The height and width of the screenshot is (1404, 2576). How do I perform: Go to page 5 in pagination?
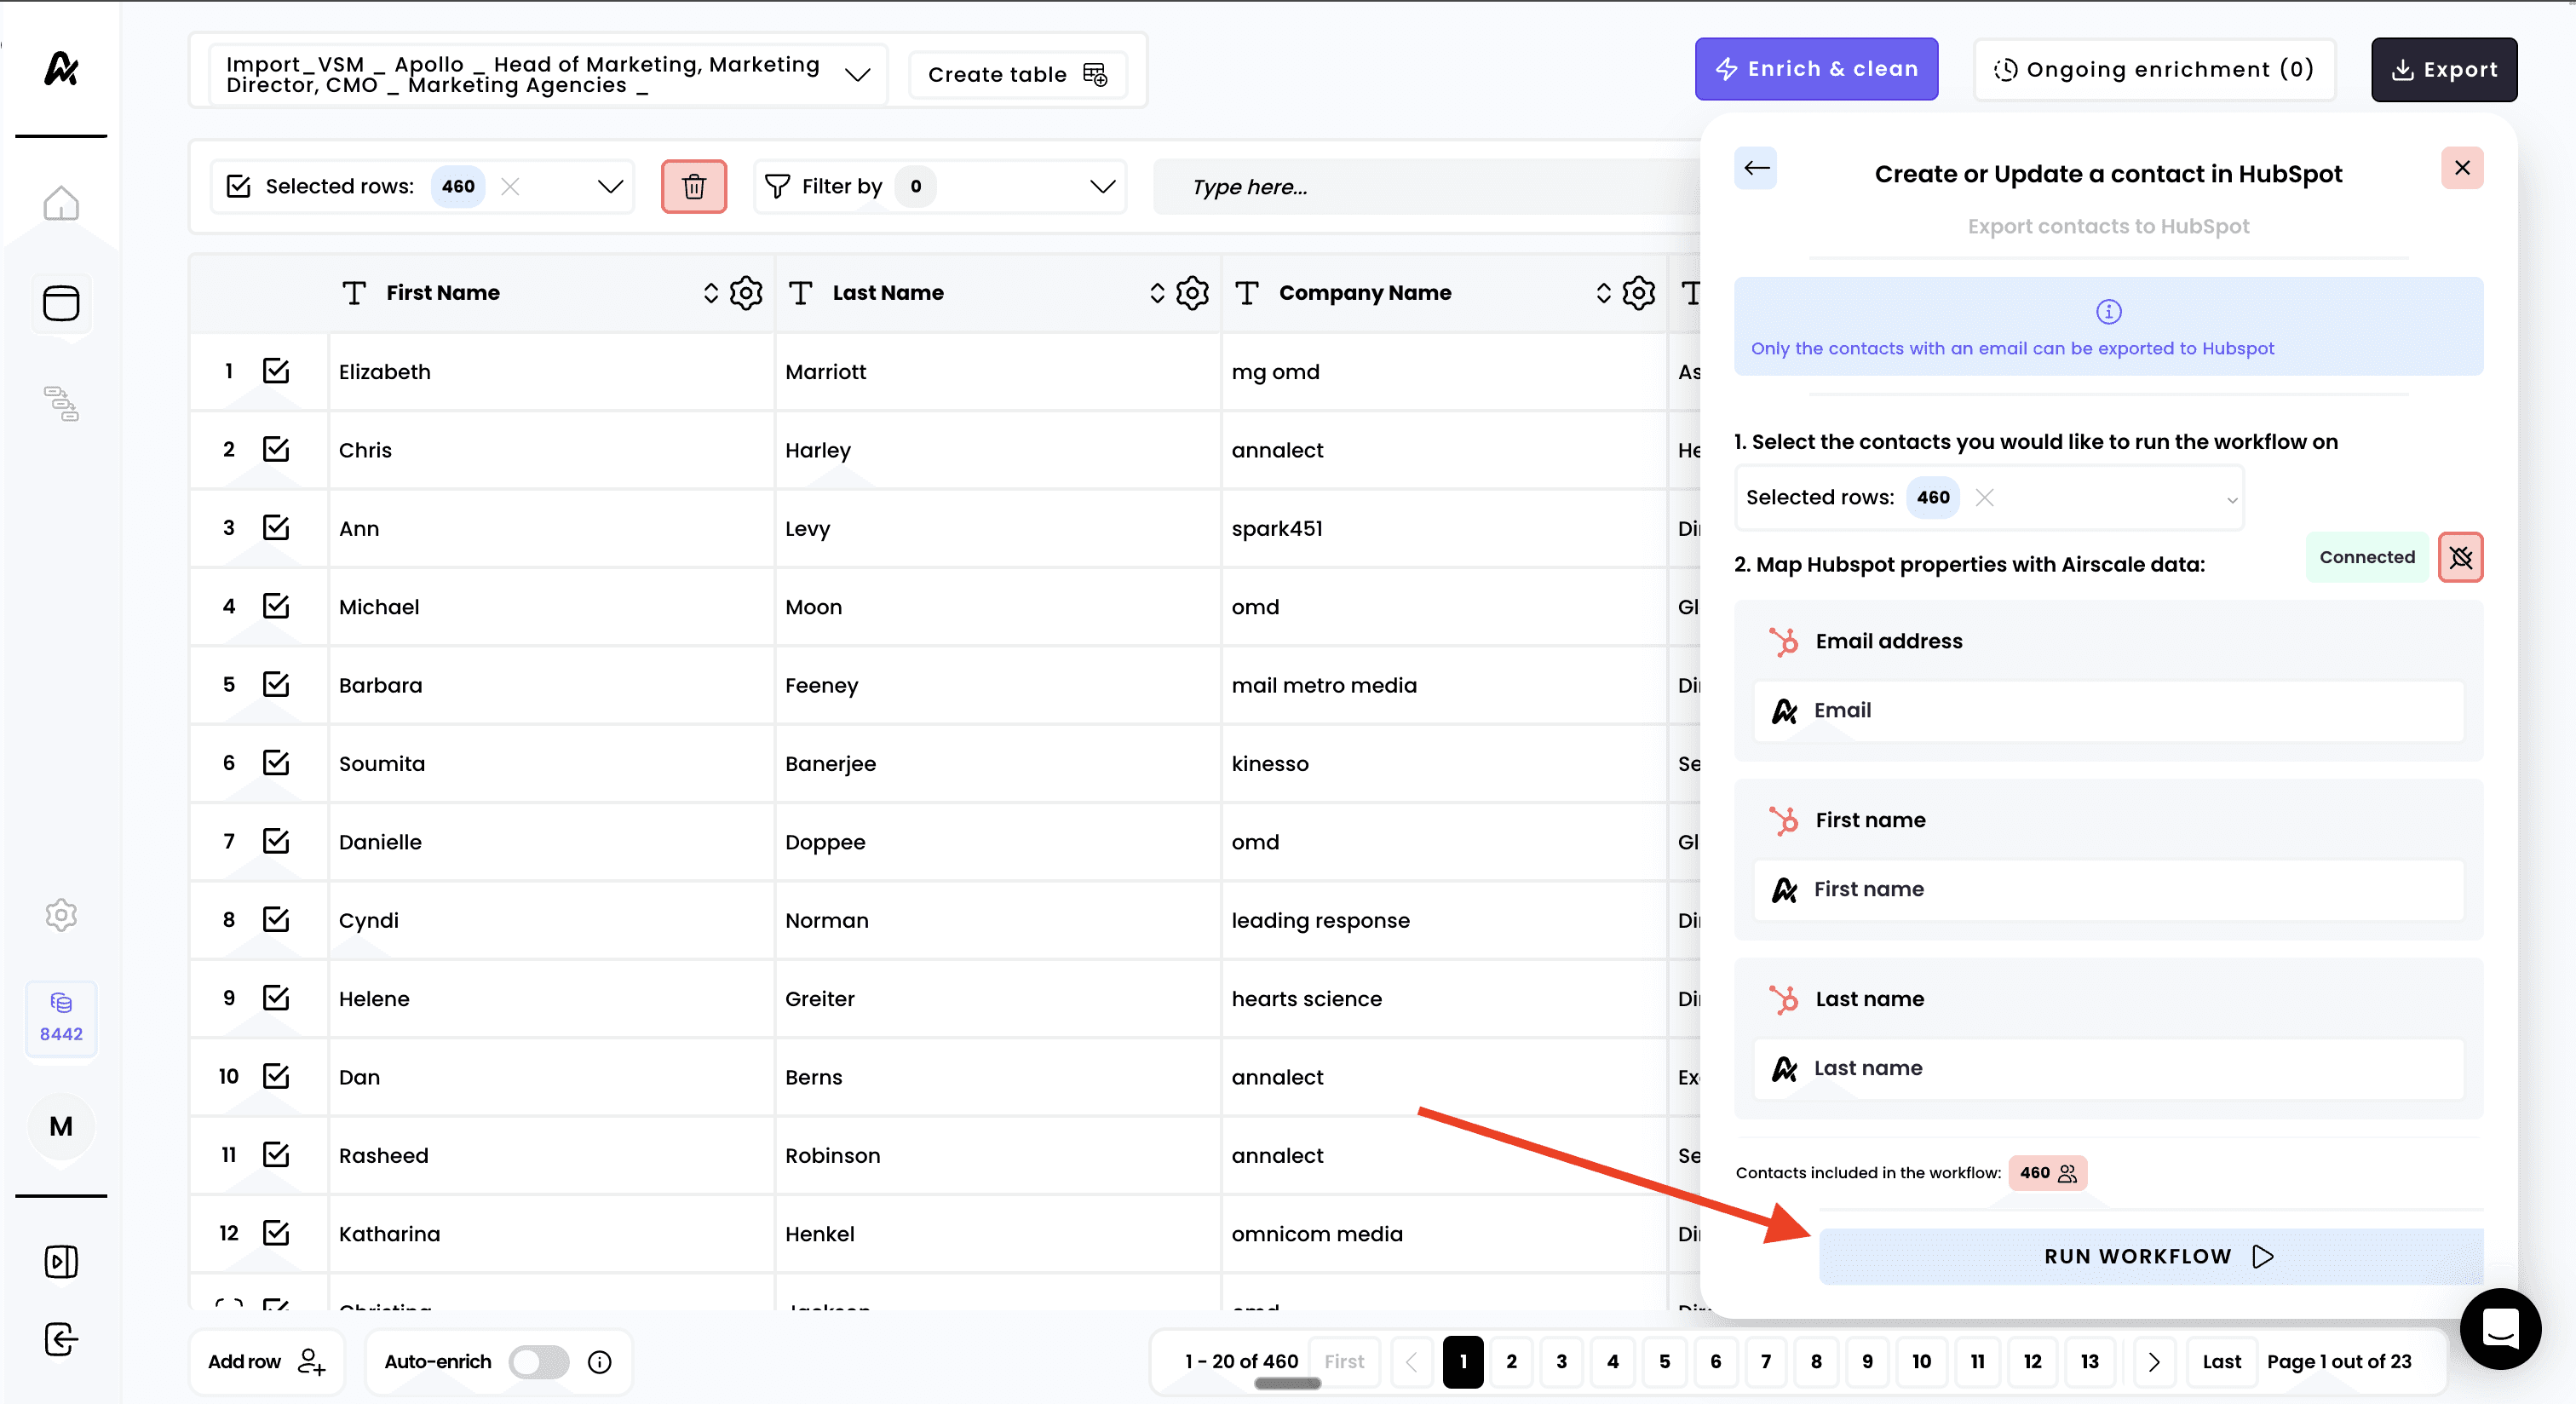click(1664, 1362)
